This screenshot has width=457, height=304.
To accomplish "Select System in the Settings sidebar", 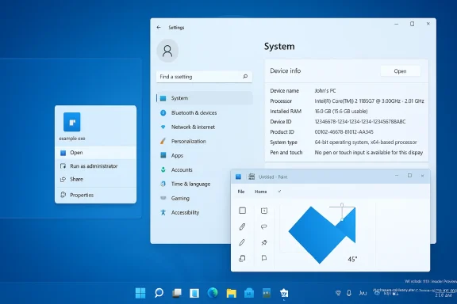I will (x=205, y=98).
